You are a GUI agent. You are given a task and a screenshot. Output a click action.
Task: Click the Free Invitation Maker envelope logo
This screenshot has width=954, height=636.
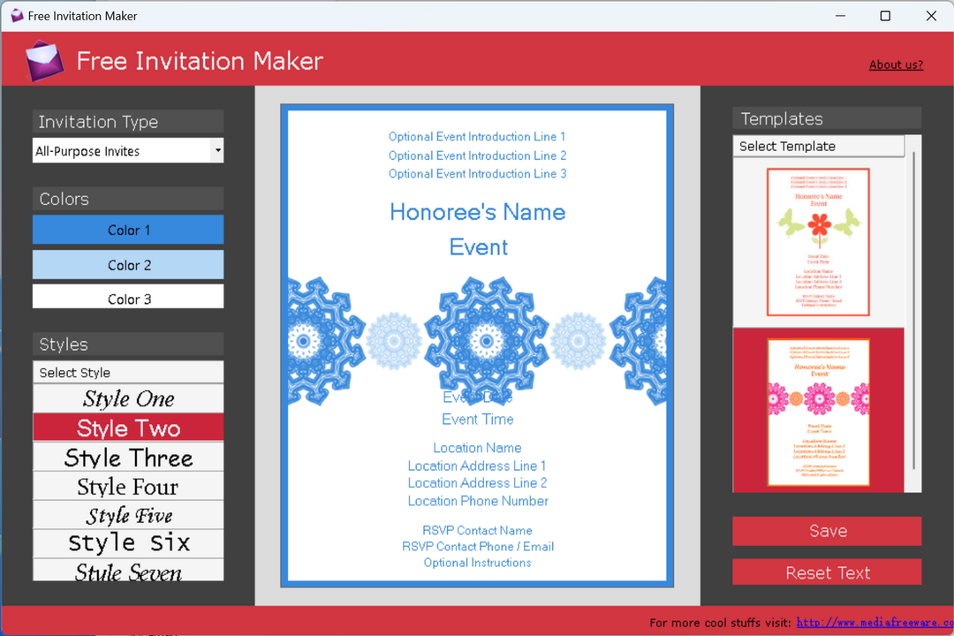44,60
